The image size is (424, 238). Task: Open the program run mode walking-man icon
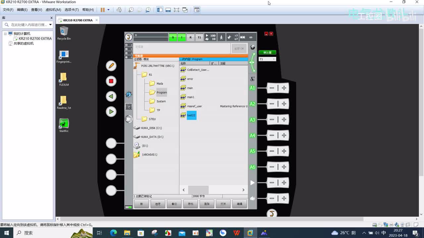click(x=221, y=37)
